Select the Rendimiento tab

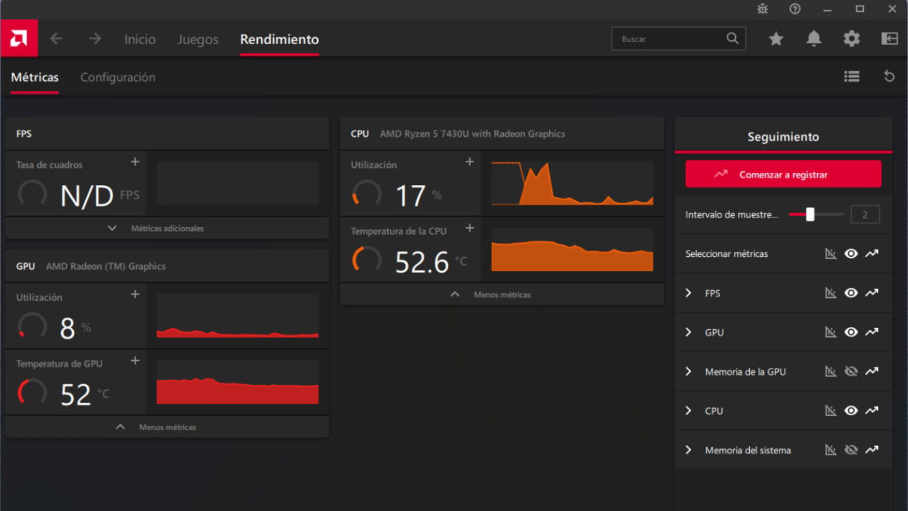279,39
